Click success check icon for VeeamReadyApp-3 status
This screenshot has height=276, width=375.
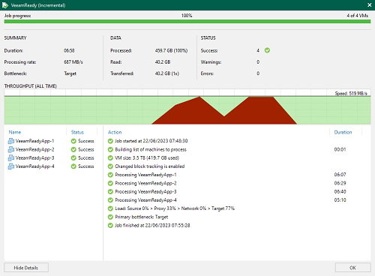tap(73, 158)
